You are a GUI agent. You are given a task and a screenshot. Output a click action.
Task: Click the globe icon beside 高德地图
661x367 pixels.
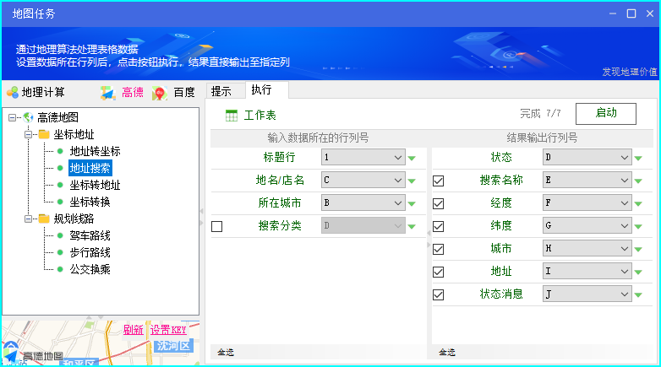click(x=28, y=117)
